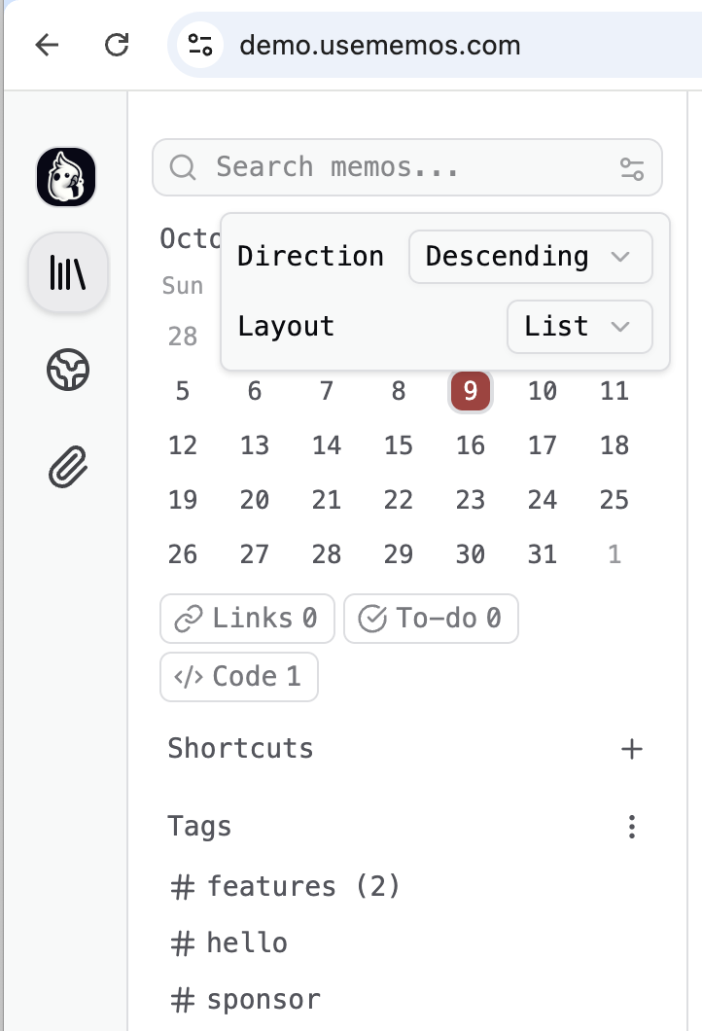Click the browser back arrow
This screenshot has width=702, height=1031.
[x=47, y=45]
